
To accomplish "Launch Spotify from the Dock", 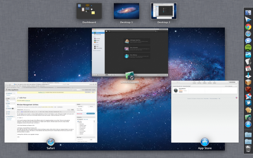I will (248, 48).
